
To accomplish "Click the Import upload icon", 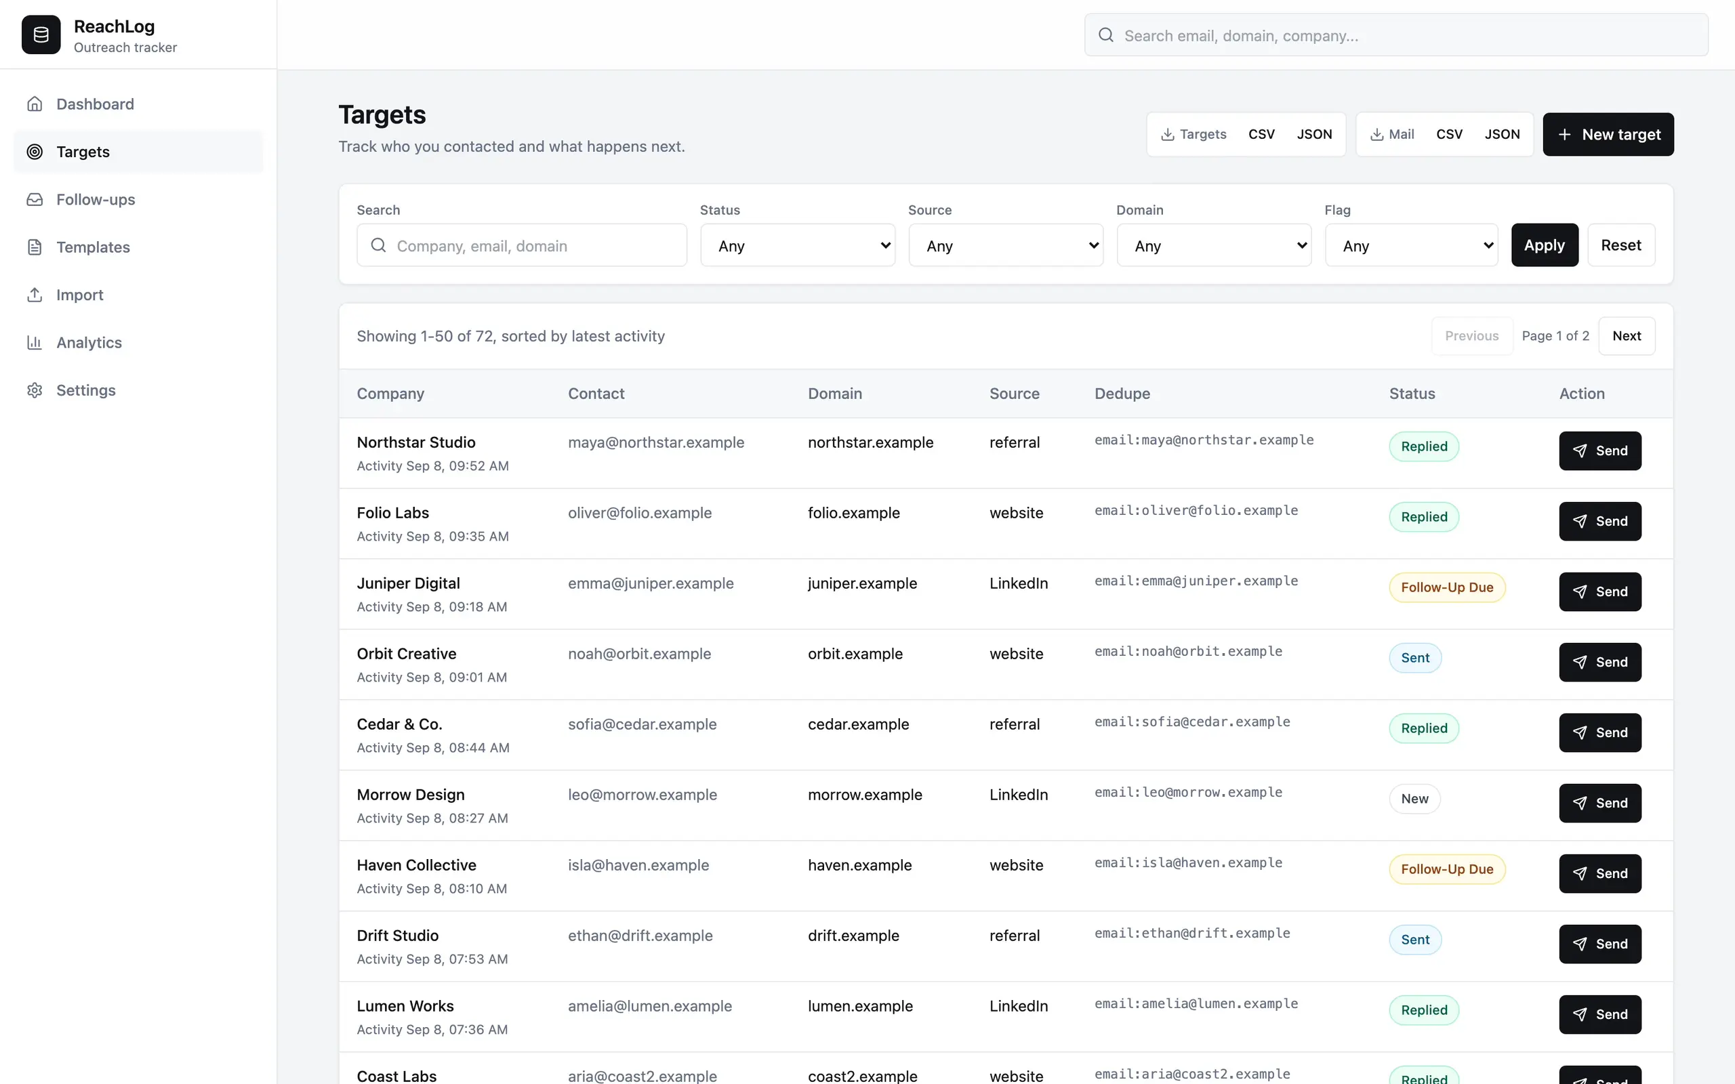I will pyautogui.click(x=35, y=295).
